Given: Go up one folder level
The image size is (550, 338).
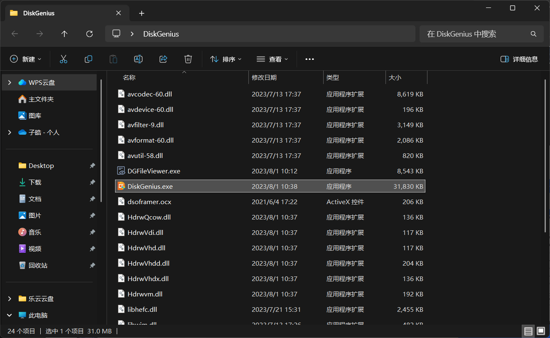Looking at the screenshot, I should click(64, 34).
